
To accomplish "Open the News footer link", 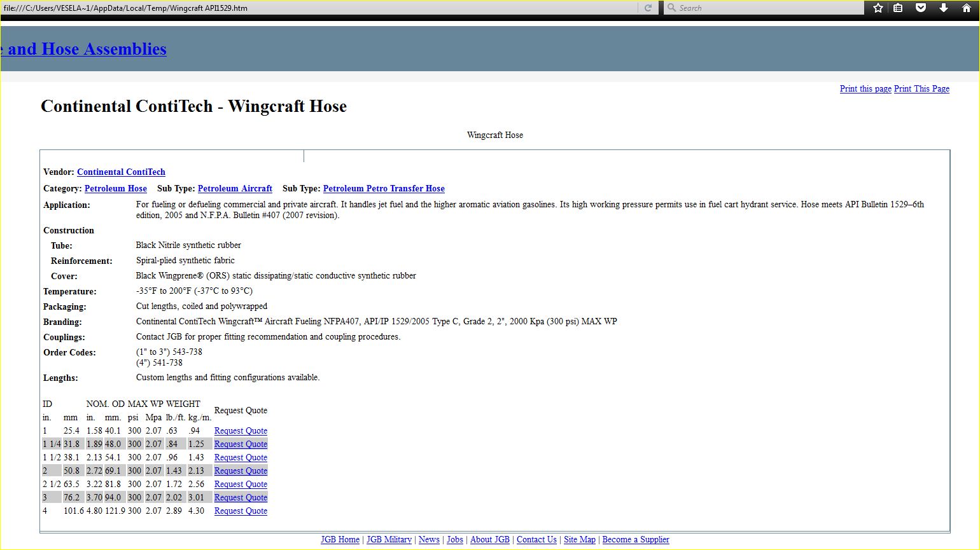I will [429, 540].
